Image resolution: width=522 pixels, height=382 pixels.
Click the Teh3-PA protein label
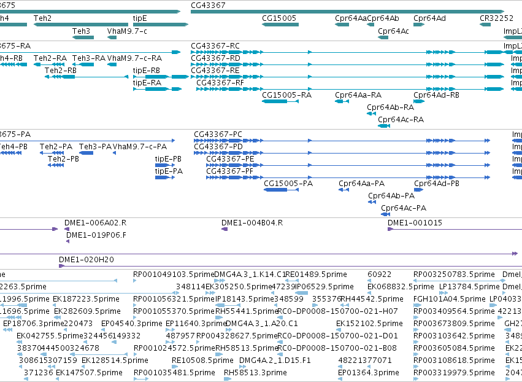coord(95,147)
